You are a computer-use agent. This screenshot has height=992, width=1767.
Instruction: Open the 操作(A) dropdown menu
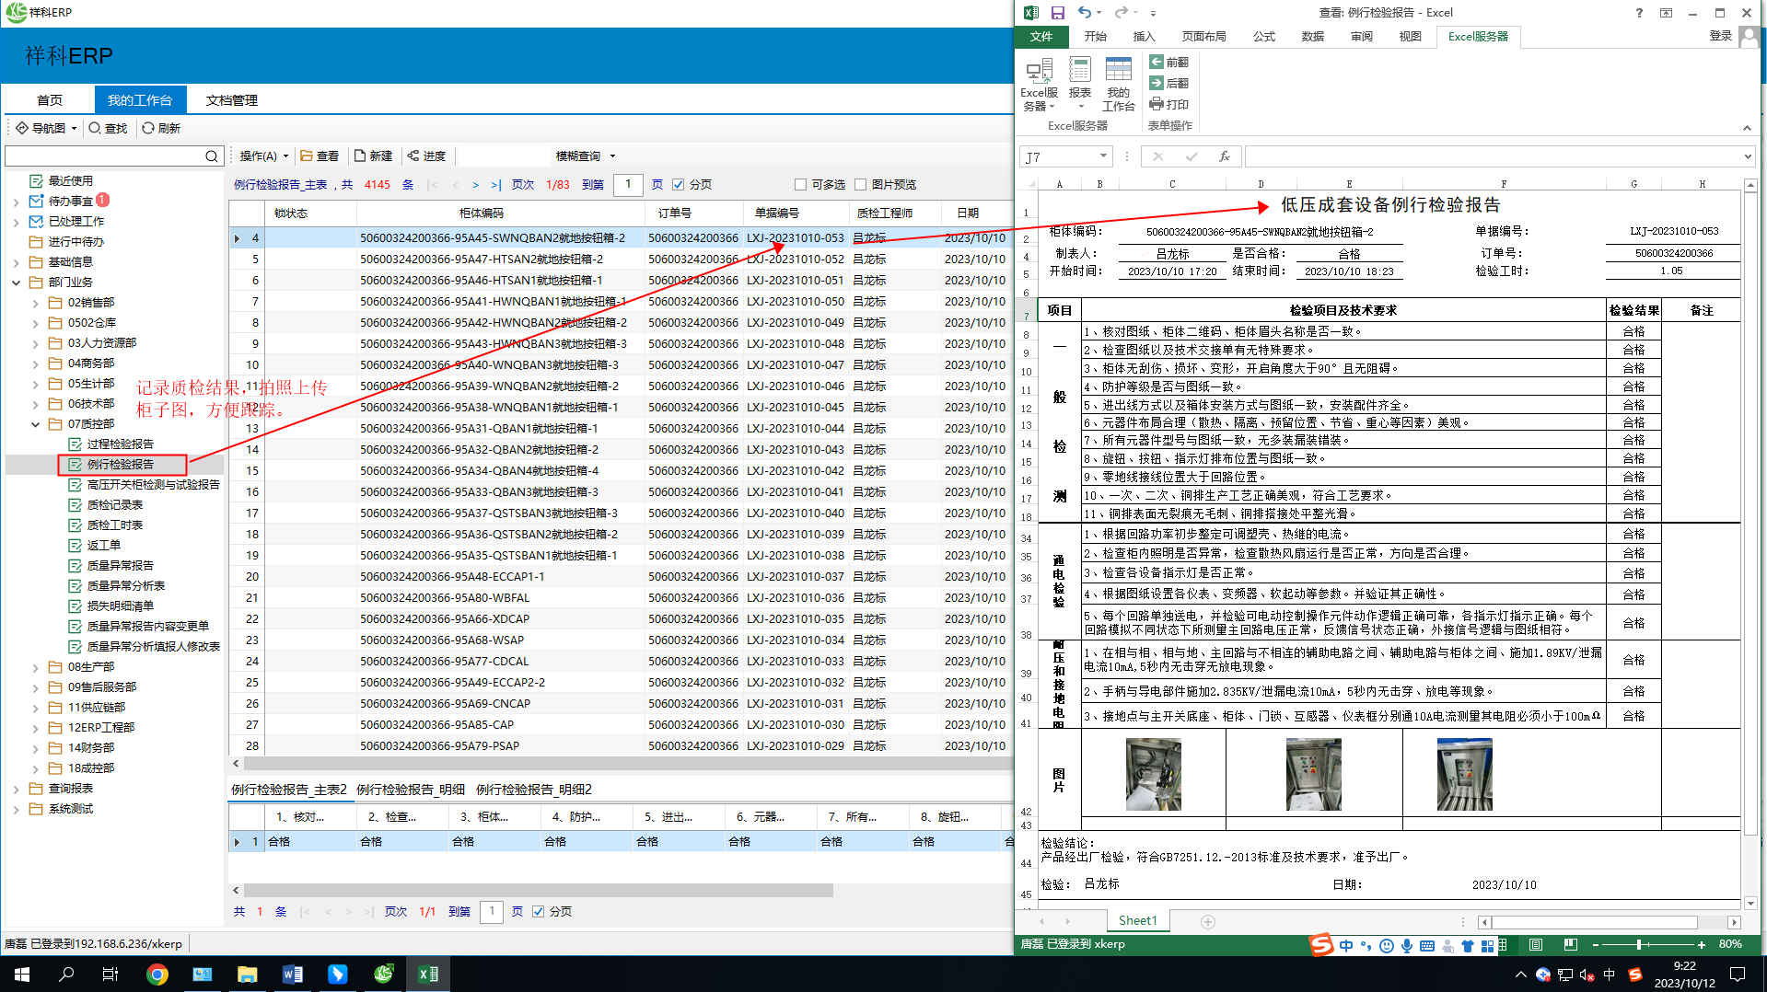263,156
